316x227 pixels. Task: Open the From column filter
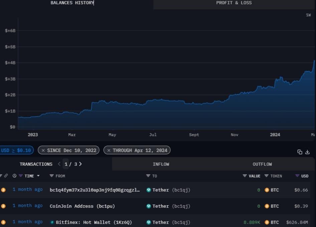51,176
